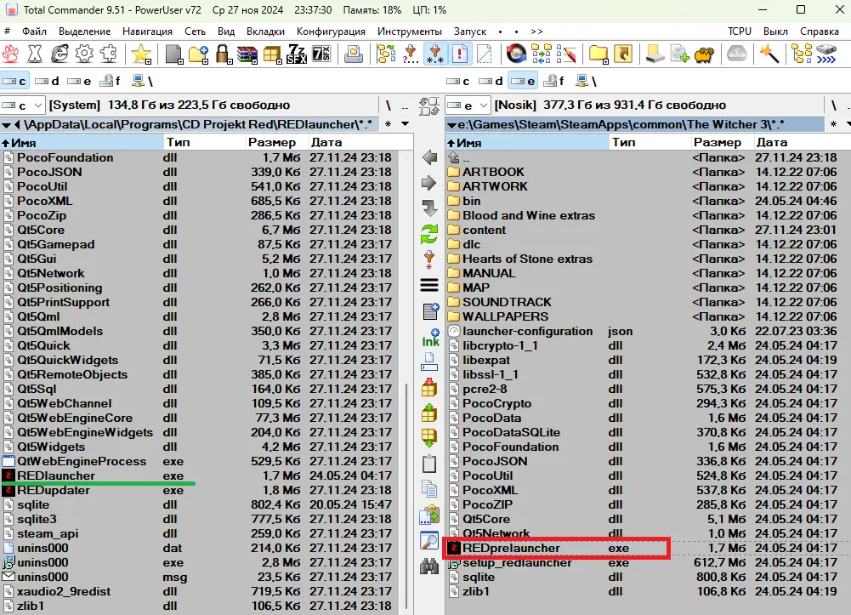
Task: Open the gear settings toolbar icon
Action: [x=84, y=54]
